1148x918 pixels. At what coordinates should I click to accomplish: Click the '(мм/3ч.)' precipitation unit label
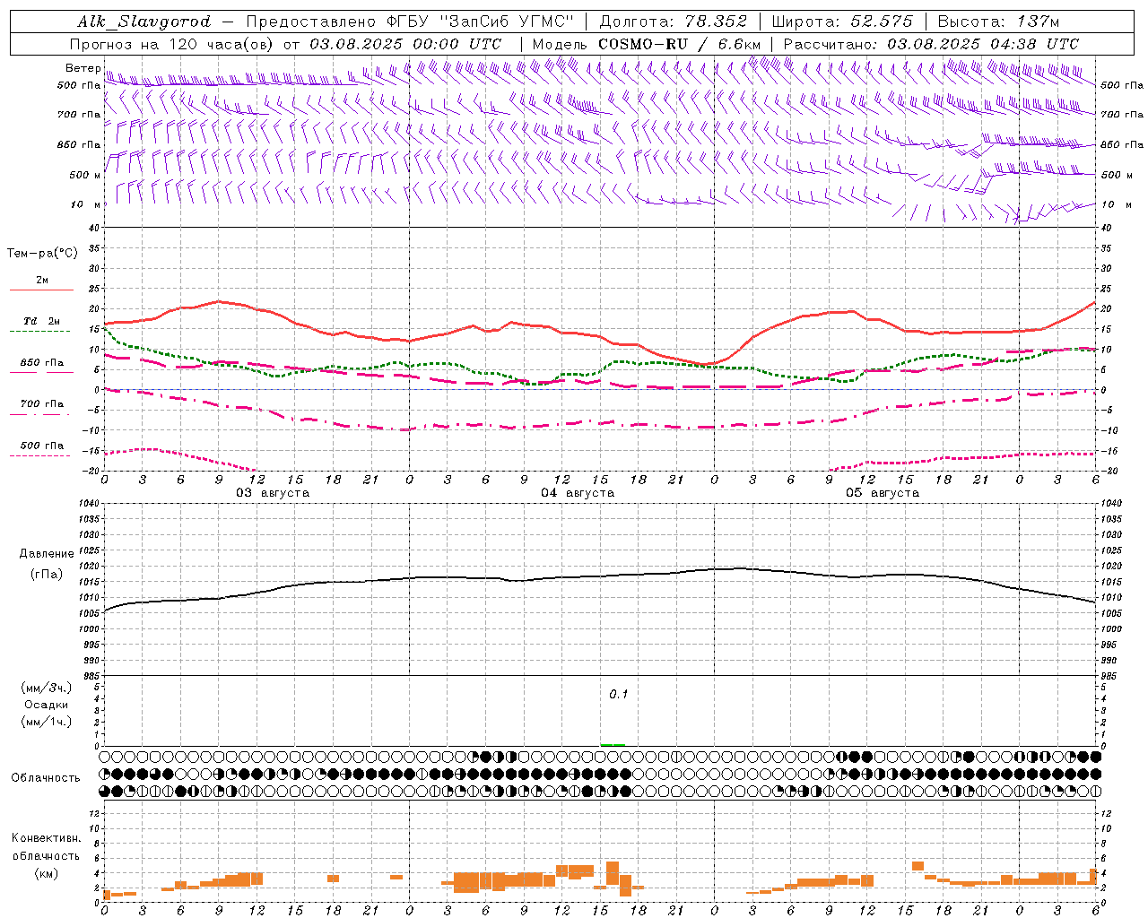point(47,688)
